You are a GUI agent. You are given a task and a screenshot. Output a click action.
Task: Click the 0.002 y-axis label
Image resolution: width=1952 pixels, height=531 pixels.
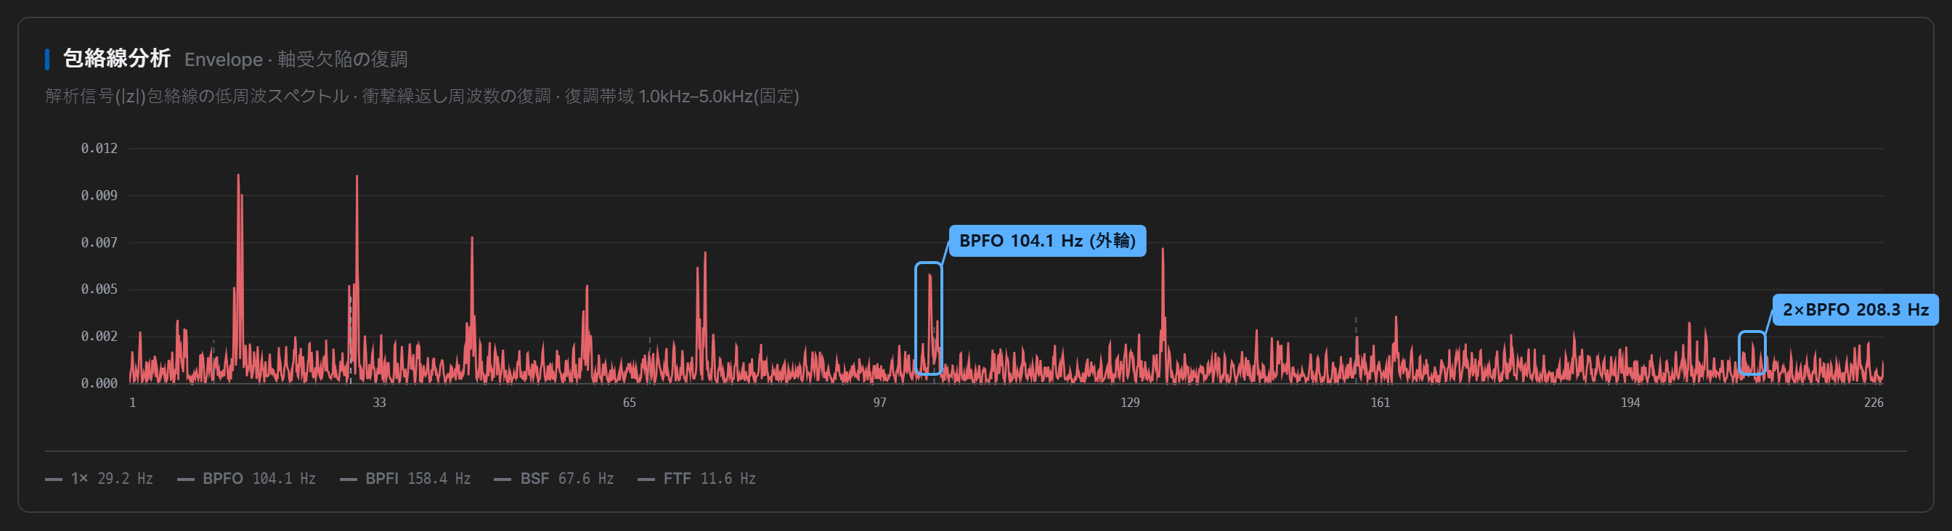coord(99,336)
